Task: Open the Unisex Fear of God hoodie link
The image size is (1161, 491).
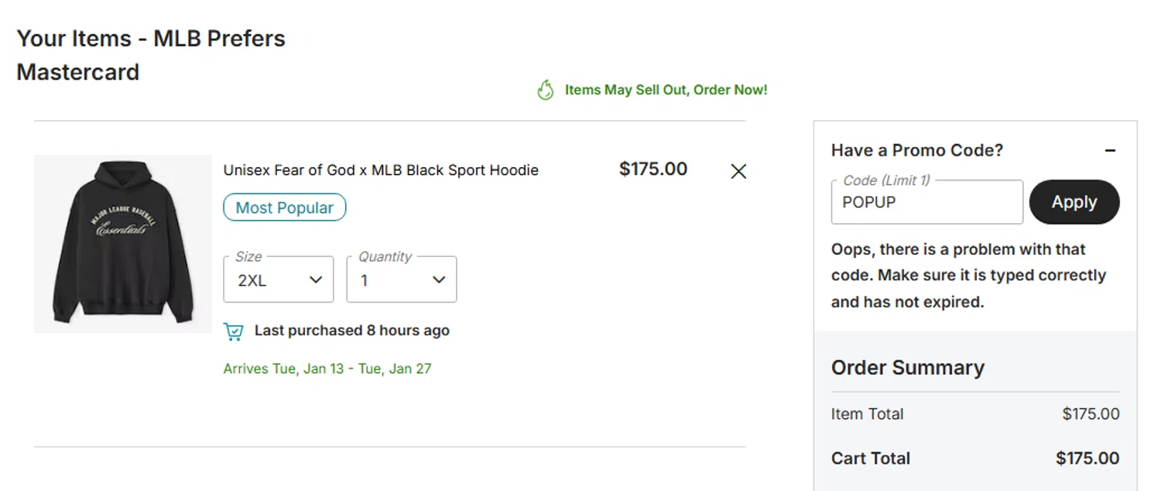Action: 381,170
